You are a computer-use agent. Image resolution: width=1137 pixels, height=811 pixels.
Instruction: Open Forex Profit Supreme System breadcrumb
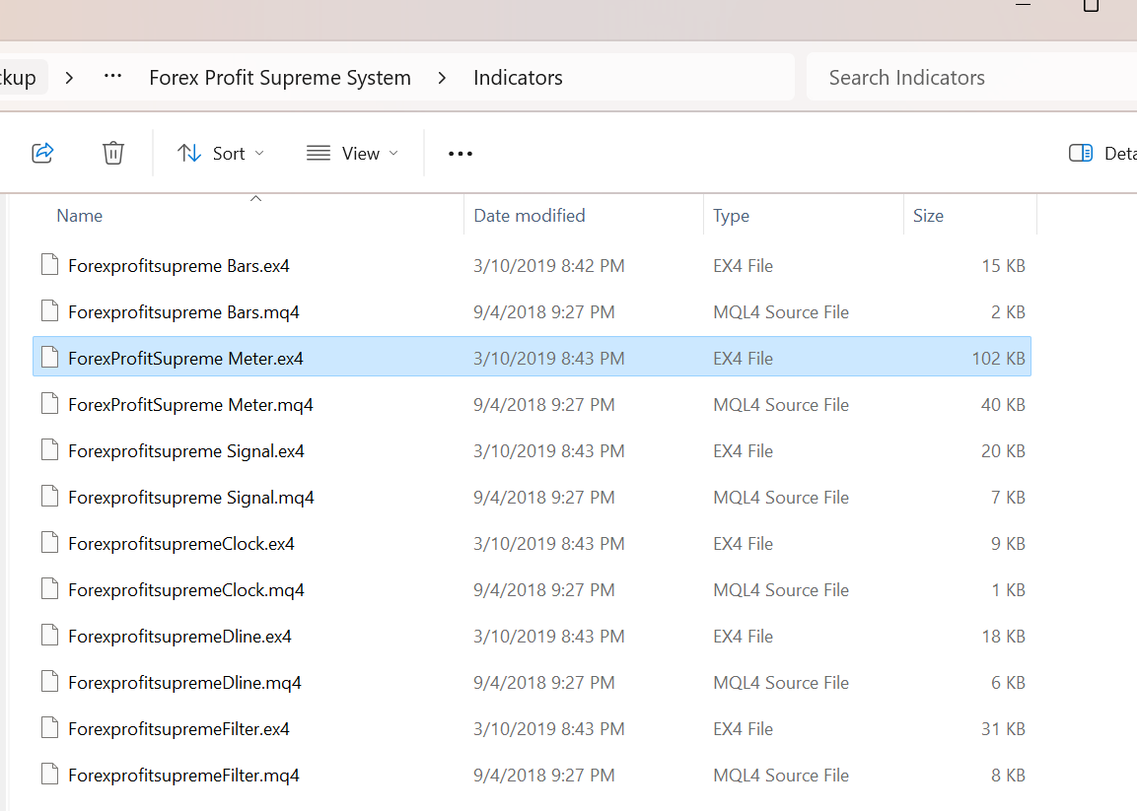tap(280, 78)
